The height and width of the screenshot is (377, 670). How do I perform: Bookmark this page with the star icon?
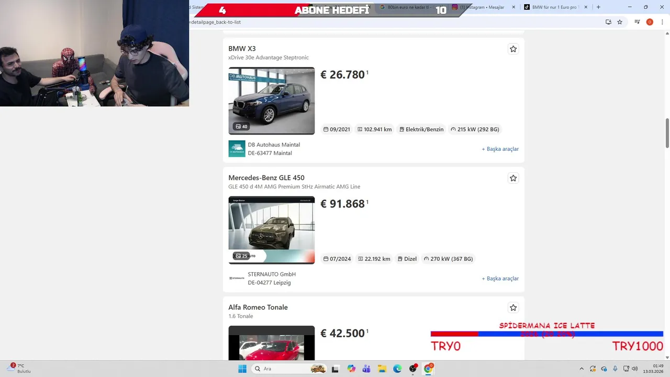coord(620,22)
